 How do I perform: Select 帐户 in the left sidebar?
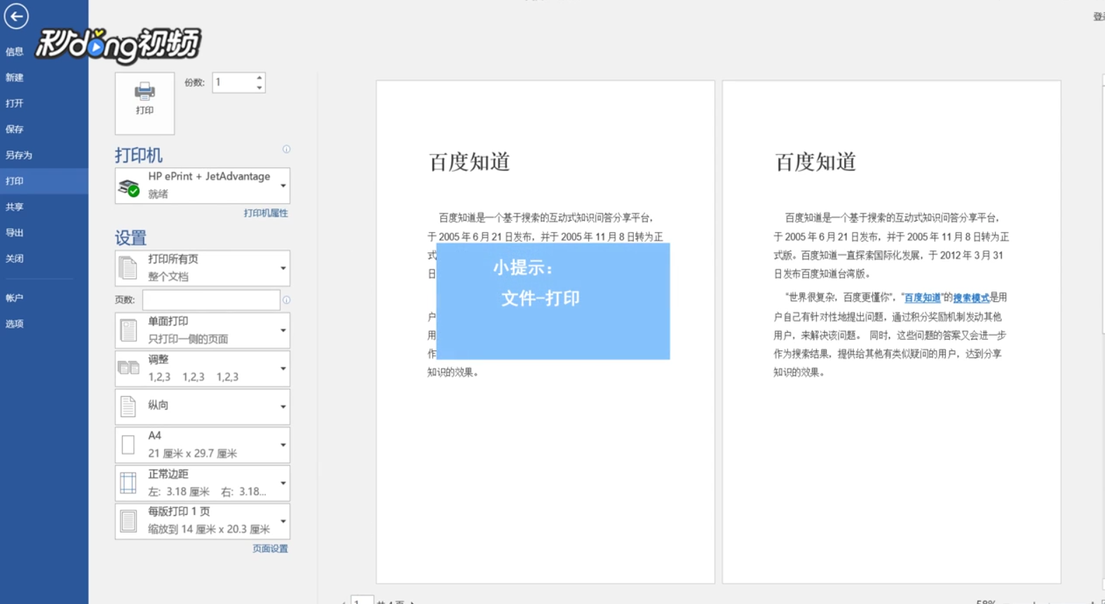pos(15,298)
